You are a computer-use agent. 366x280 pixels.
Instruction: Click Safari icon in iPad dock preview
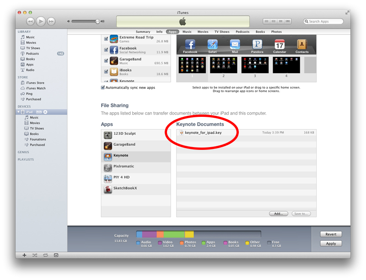pyautogui.click(x=212, y=45)
